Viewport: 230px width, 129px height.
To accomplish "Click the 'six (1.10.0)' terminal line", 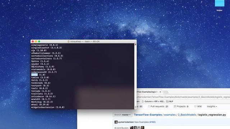I will [x=39, y=51].
